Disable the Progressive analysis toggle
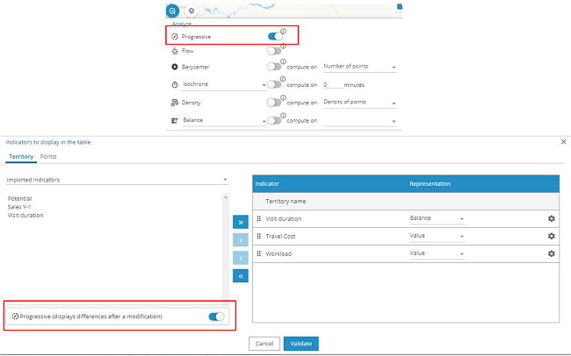 point(276,37)
